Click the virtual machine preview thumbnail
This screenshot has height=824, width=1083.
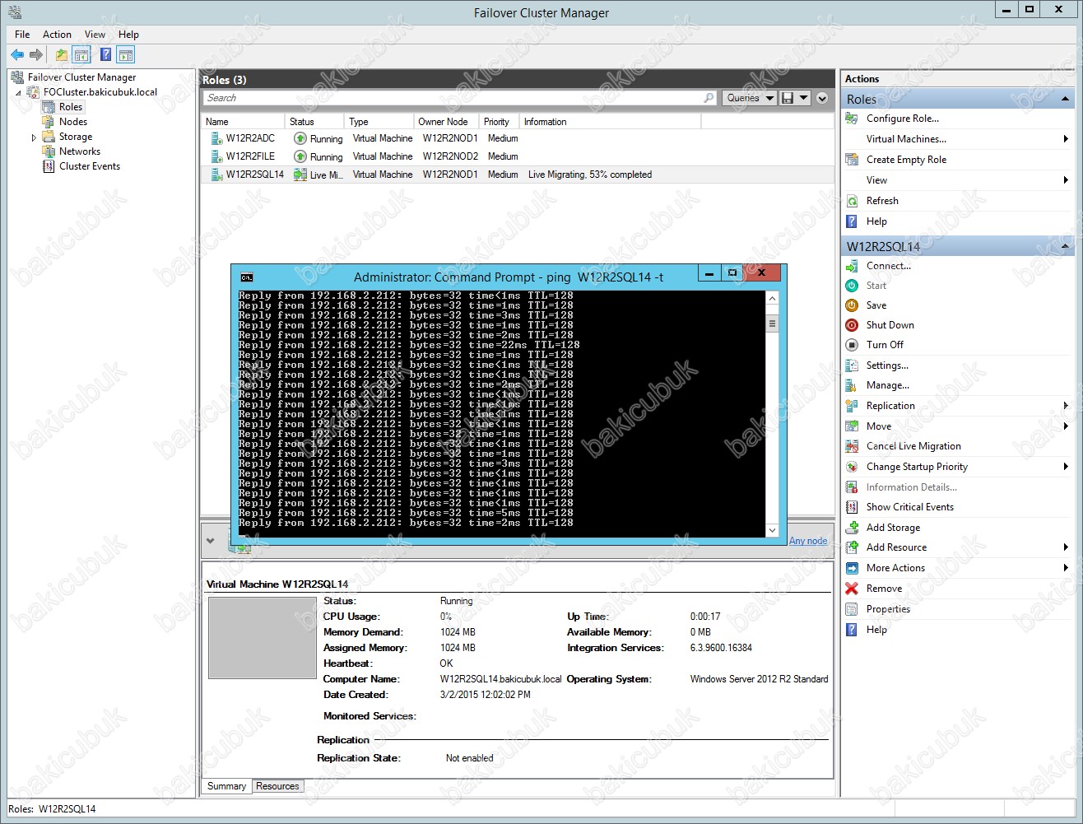coord(263,639)
